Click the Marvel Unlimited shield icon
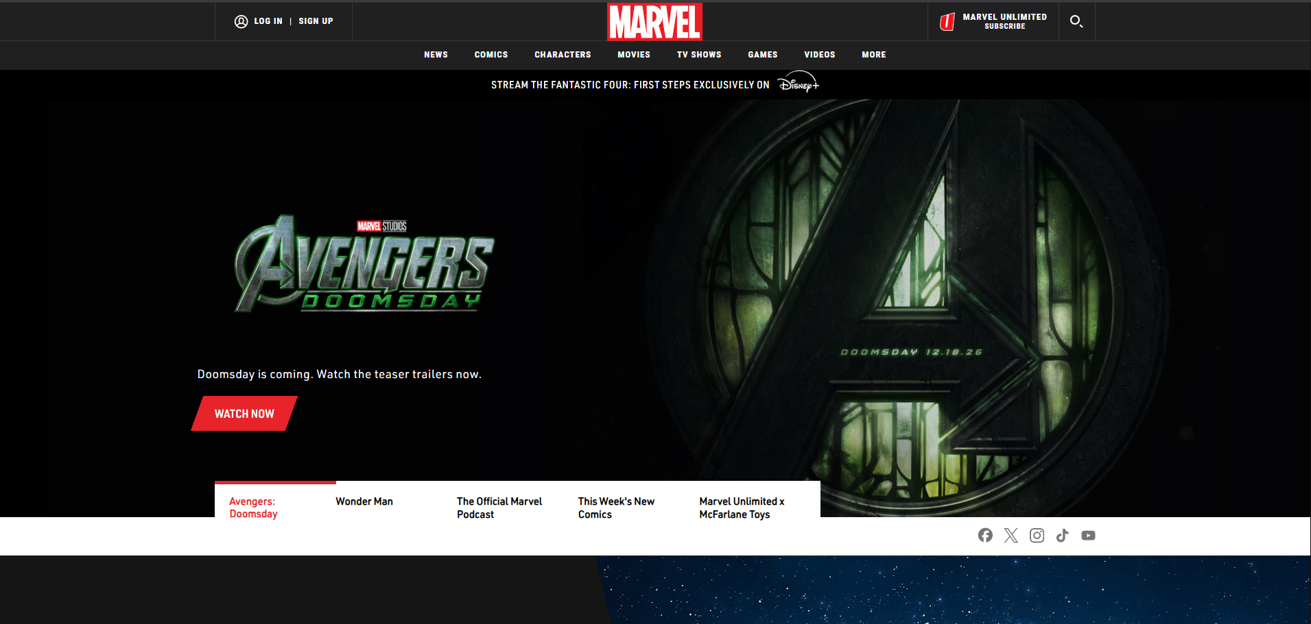Image resolution: width=1311 pixels, height=624 pixels. [x=949, y=21]
